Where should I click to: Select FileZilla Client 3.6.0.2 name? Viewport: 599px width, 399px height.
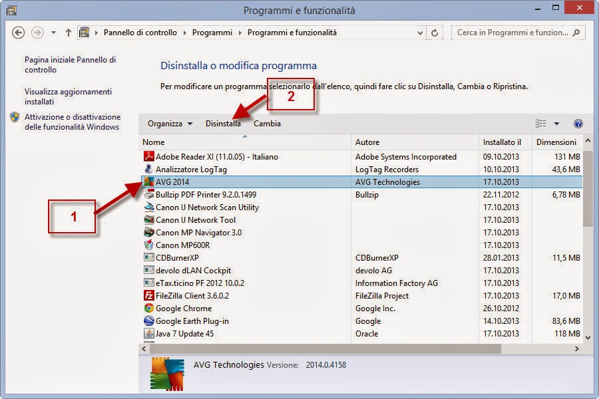point(192,295)
